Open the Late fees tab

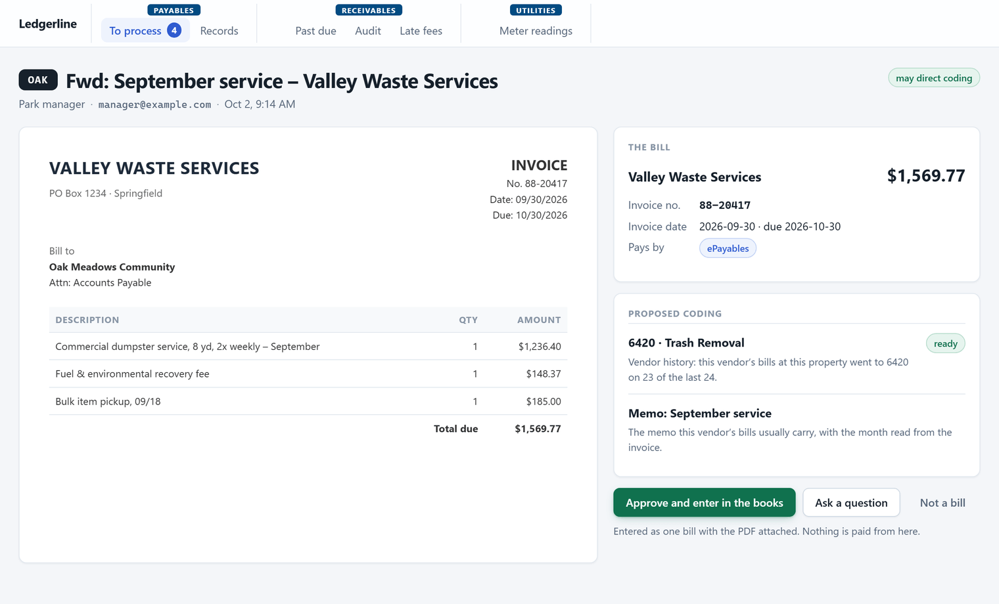(x=421, y=31)
